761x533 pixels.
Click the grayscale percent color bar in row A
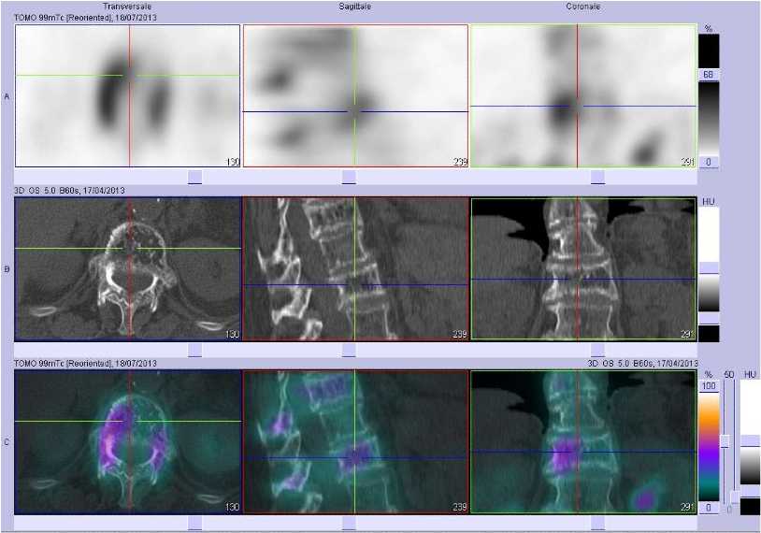[x=709, y=119]
